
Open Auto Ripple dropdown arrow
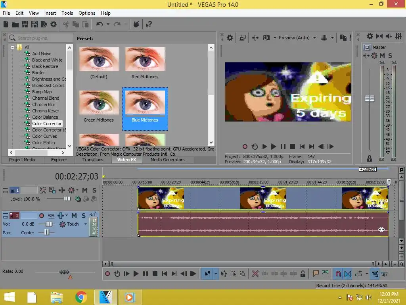[x=367, y=274]
